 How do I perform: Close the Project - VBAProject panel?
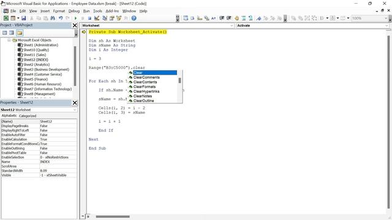click(x=75, y=25)
